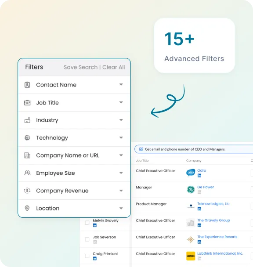Screen dimensions: 253x267
Task: Click The Gravely Group placeholder logo
Action: point(191,223)
